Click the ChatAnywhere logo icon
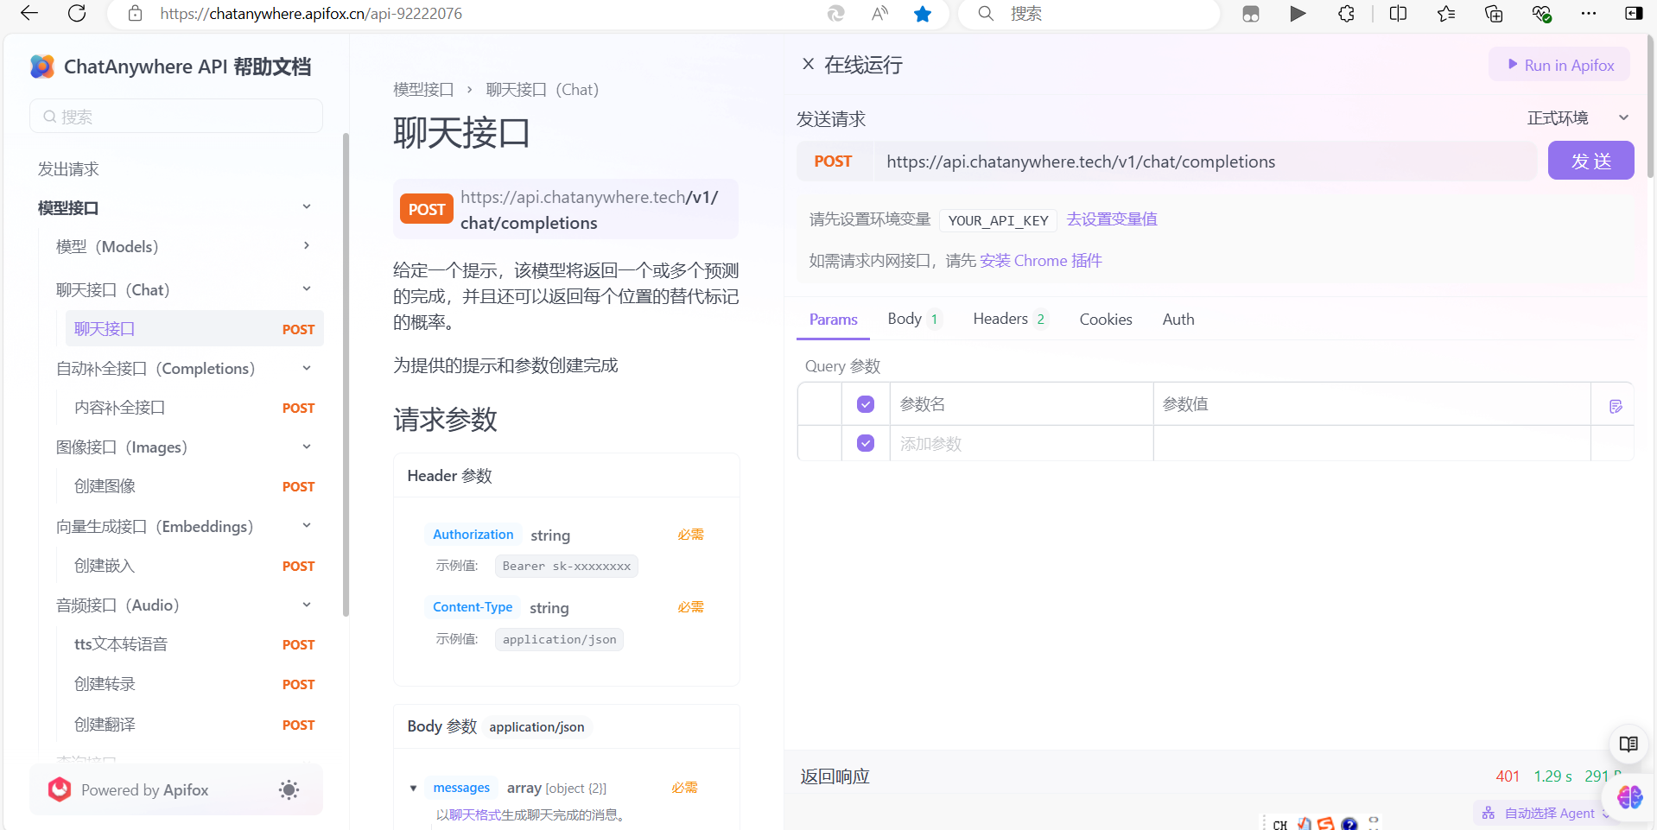The height and width of the screenshot is (830, 1657). 42,67
